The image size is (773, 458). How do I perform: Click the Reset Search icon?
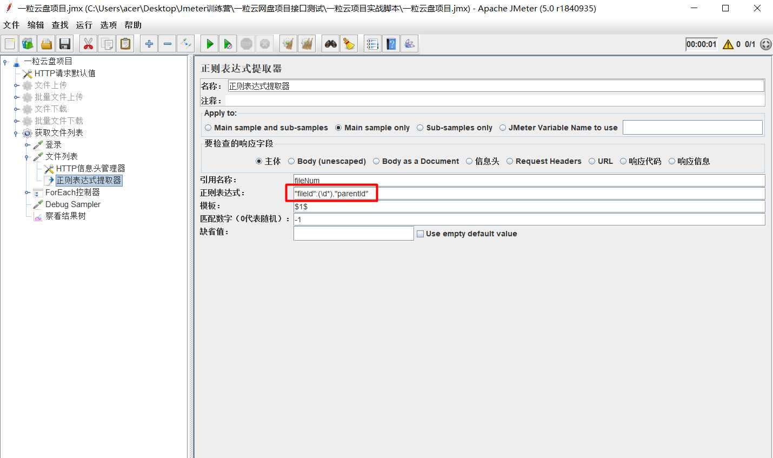[x=349, y=44]
